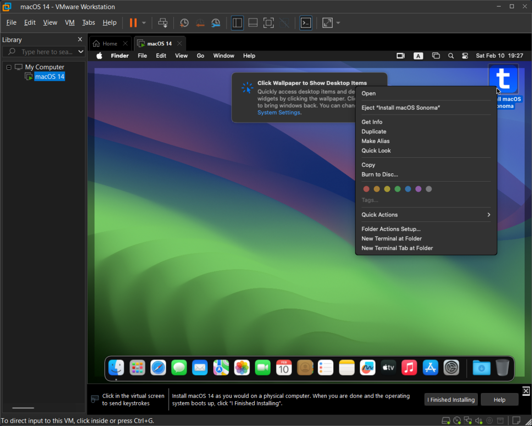Image resolution: width=532 pixels, height=426 pixels.
Task: Choose Folder Actions Setup…
Action: pos(426,229)
